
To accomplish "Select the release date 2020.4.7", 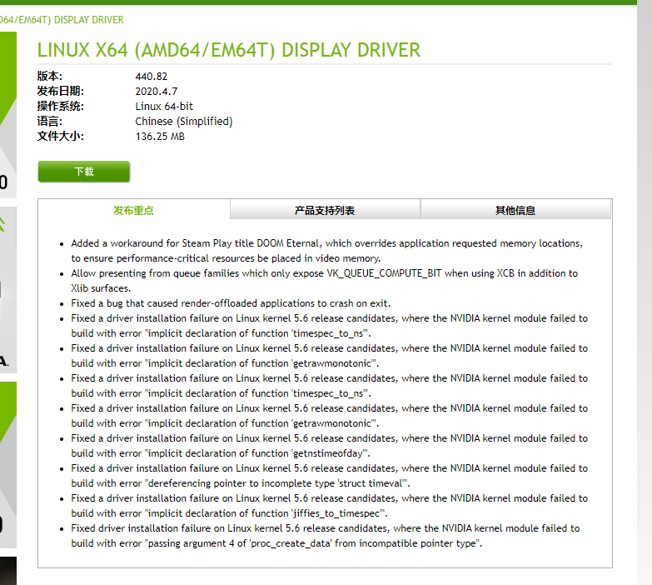I will tap(157, 92).
